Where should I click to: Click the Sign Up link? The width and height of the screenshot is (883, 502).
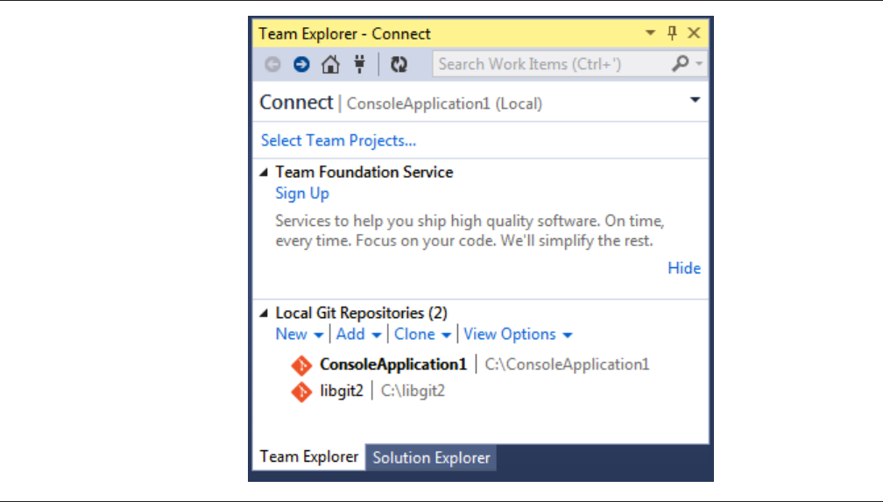[x=301, y=194]
